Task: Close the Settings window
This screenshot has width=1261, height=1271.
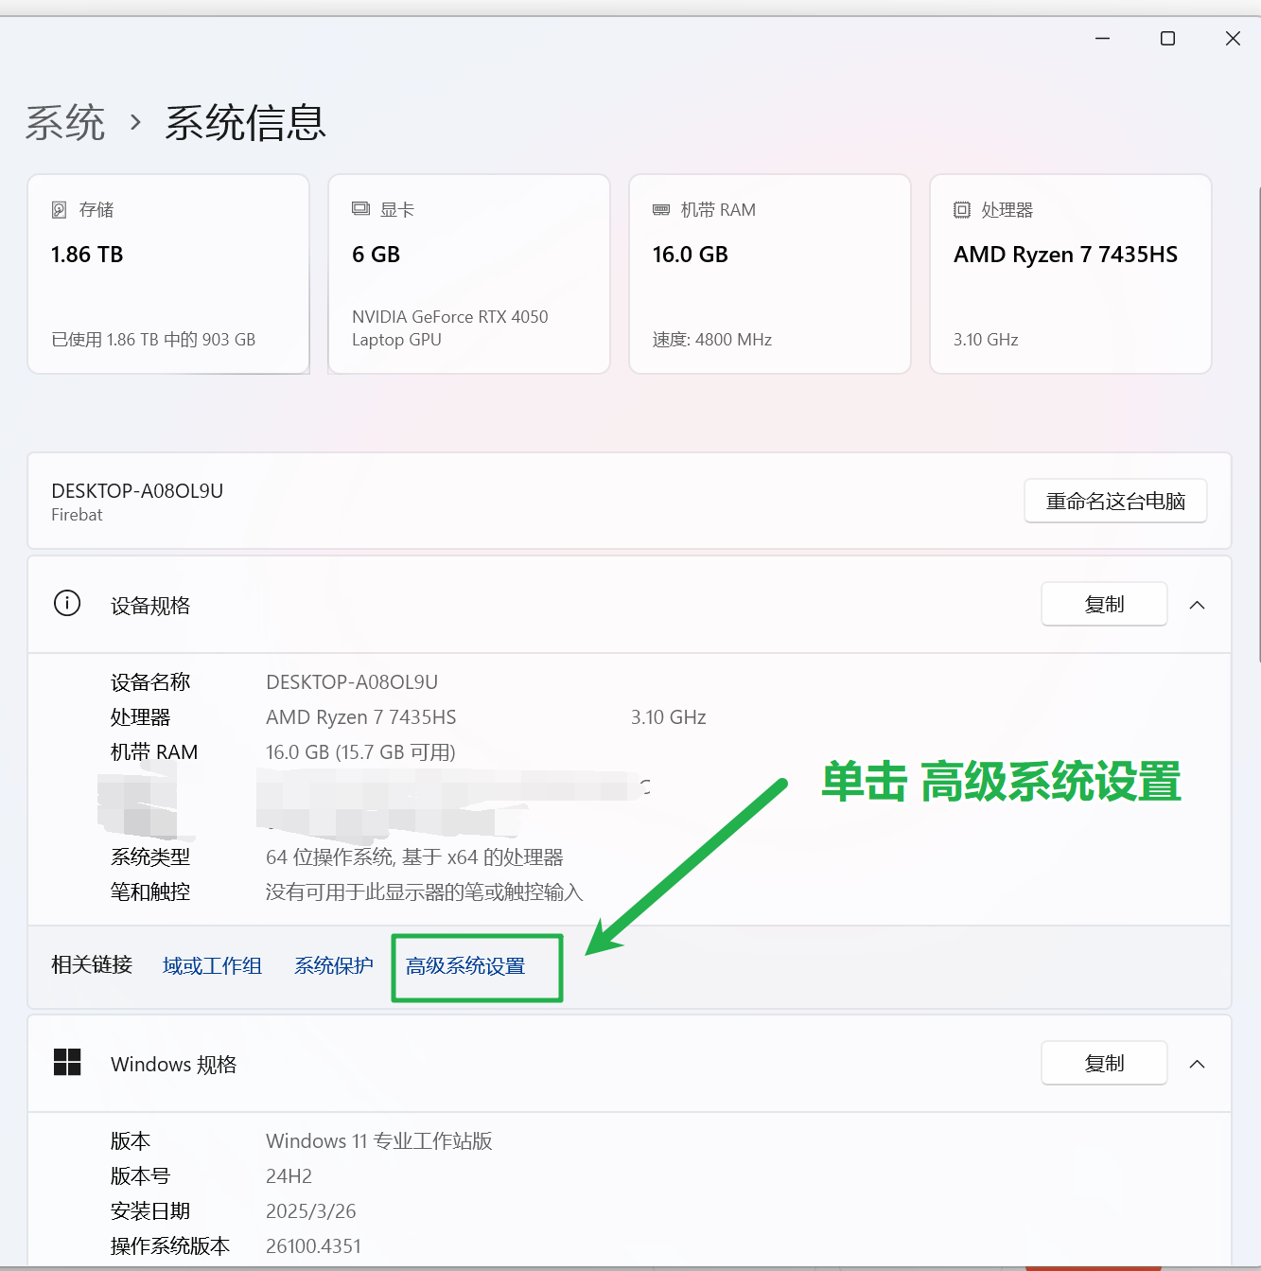Action: pyautogui.click(x=1233, y=39)
